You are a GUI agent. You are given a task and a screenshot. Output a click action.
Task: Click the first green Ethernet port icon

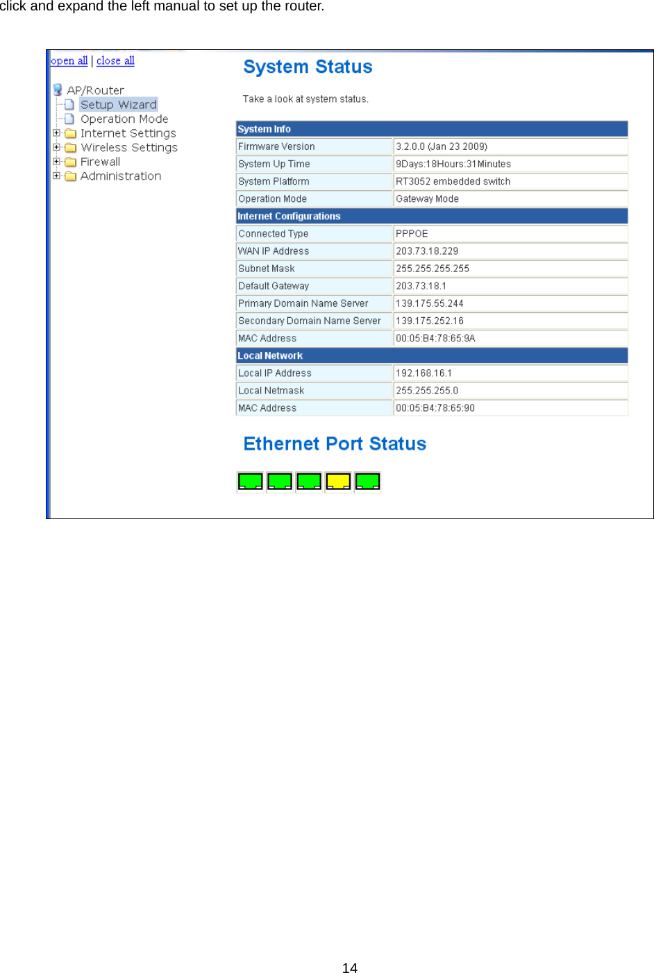coord(250,482)
